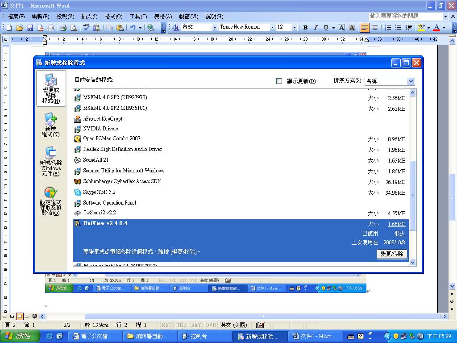Open the 檔案 menu
This screenshot has height=343, width=457.
click(16, 17)
